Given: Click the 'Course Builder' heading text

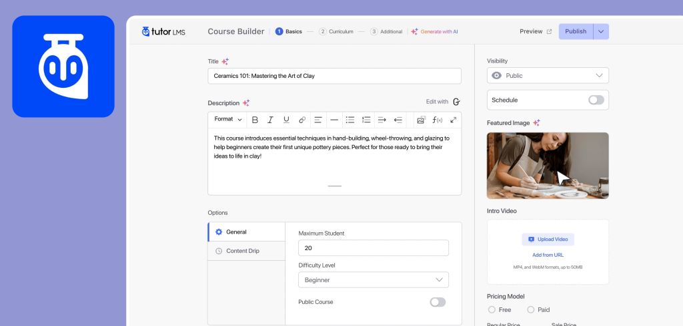Looking at the screenshot, I should pyautogui.click(x=236, y=32).
